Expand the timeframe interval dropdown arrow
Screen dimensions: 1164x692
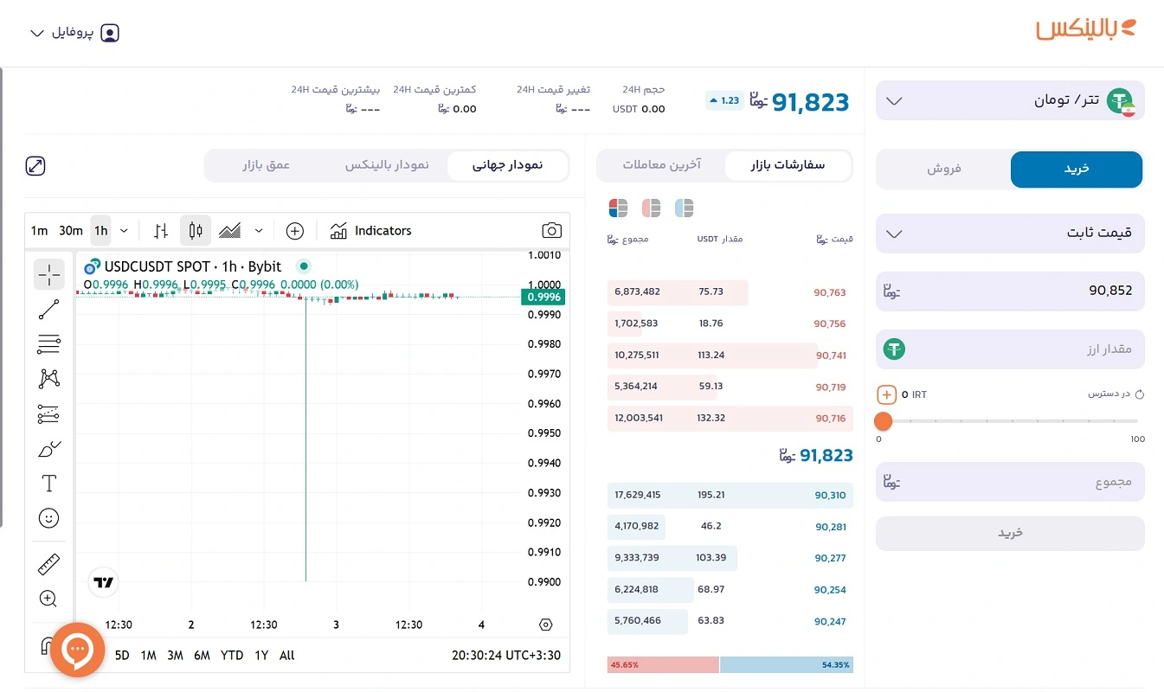point(124,230)
